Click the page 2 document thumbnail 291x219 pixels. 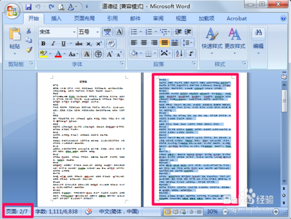click(x=195, y=139)
